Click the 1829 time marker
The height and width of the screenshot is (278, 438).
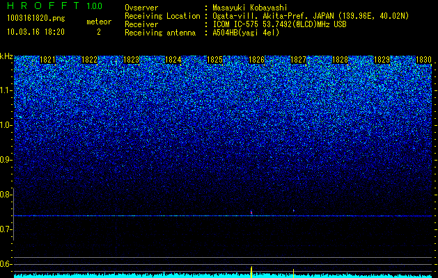[x=382, y=60]
